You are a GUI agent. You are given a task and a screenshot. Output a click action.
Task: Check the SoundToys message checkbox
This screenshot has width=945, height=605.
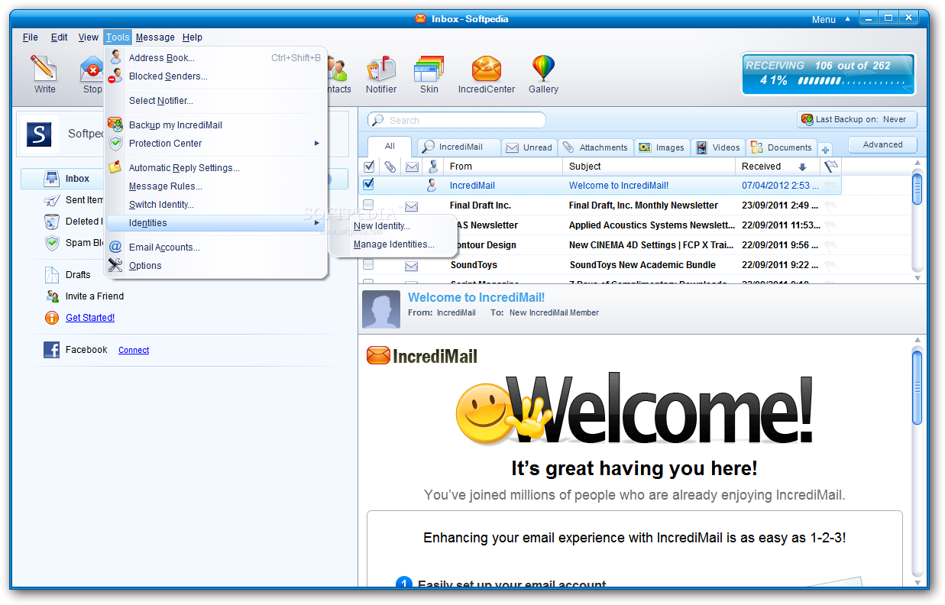pyautogui.click(x=368, y=264)
